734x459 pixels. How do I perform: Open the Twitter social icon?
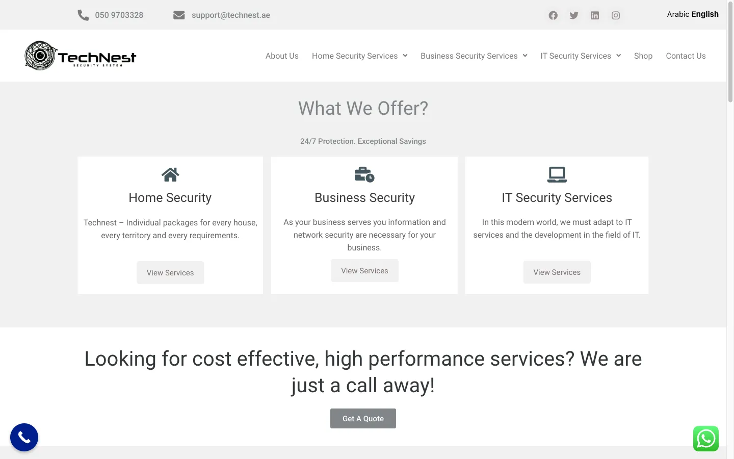pyautogui.click(x=574, y=15)
